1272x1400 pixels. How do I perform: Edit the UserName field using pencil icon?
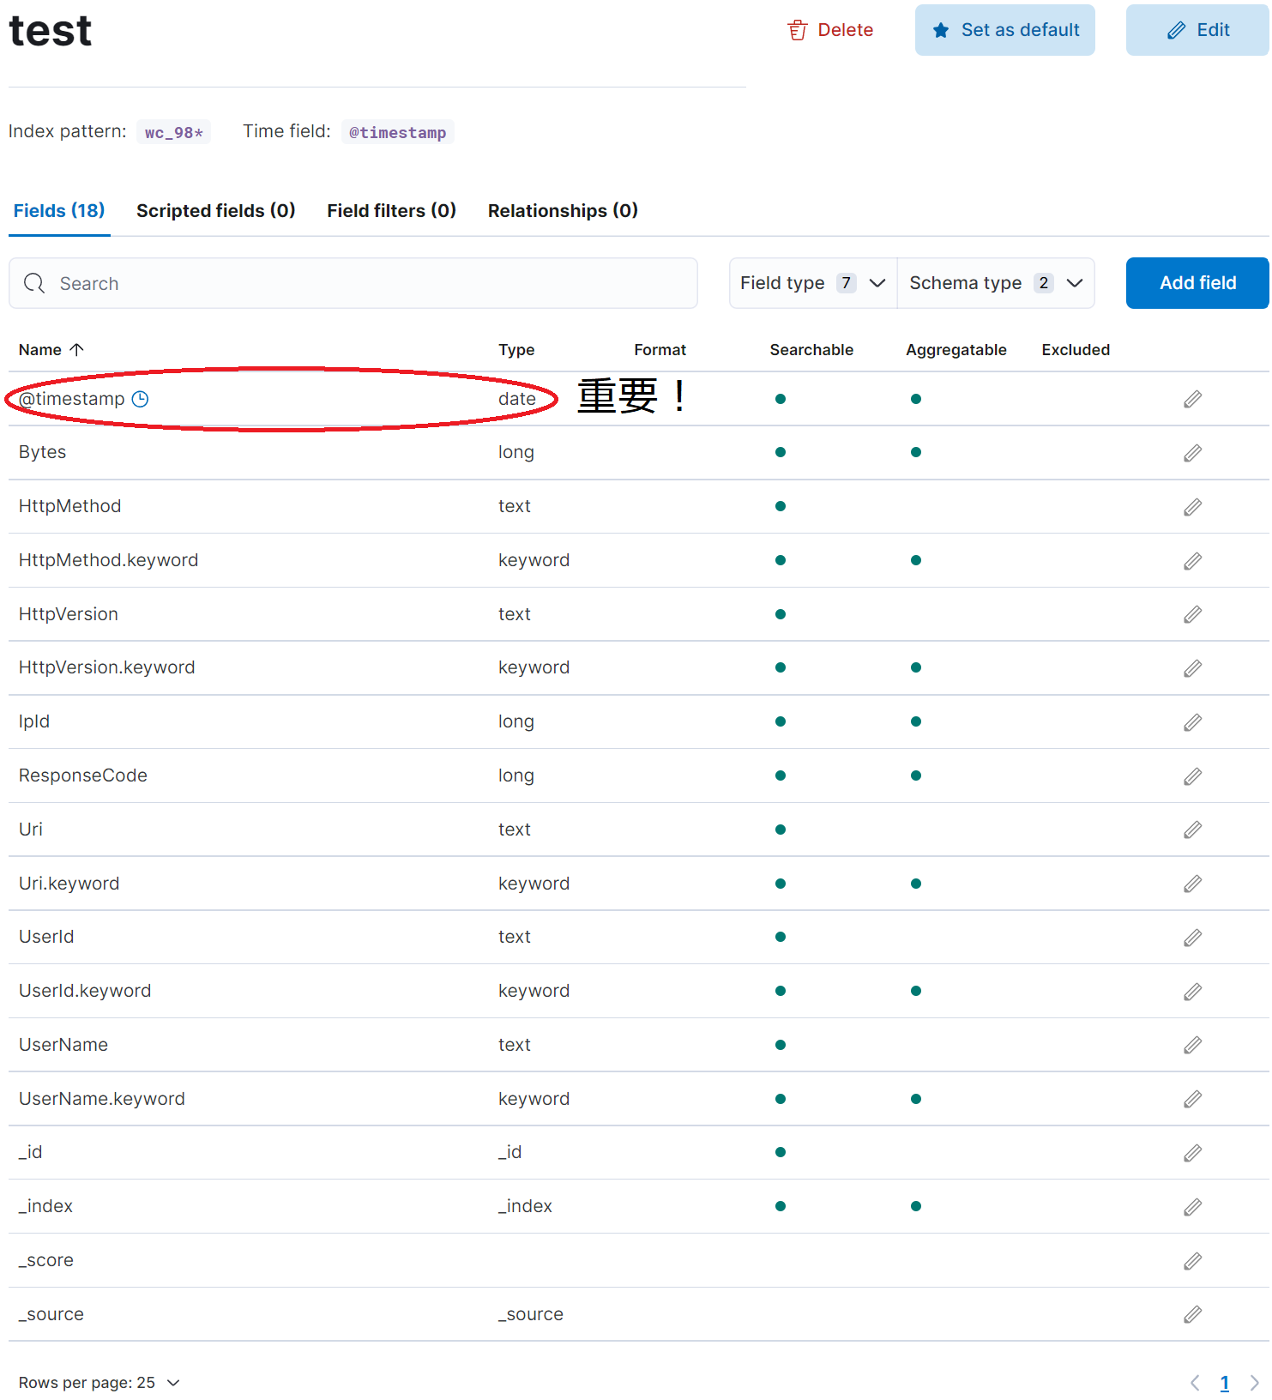1192,1045
